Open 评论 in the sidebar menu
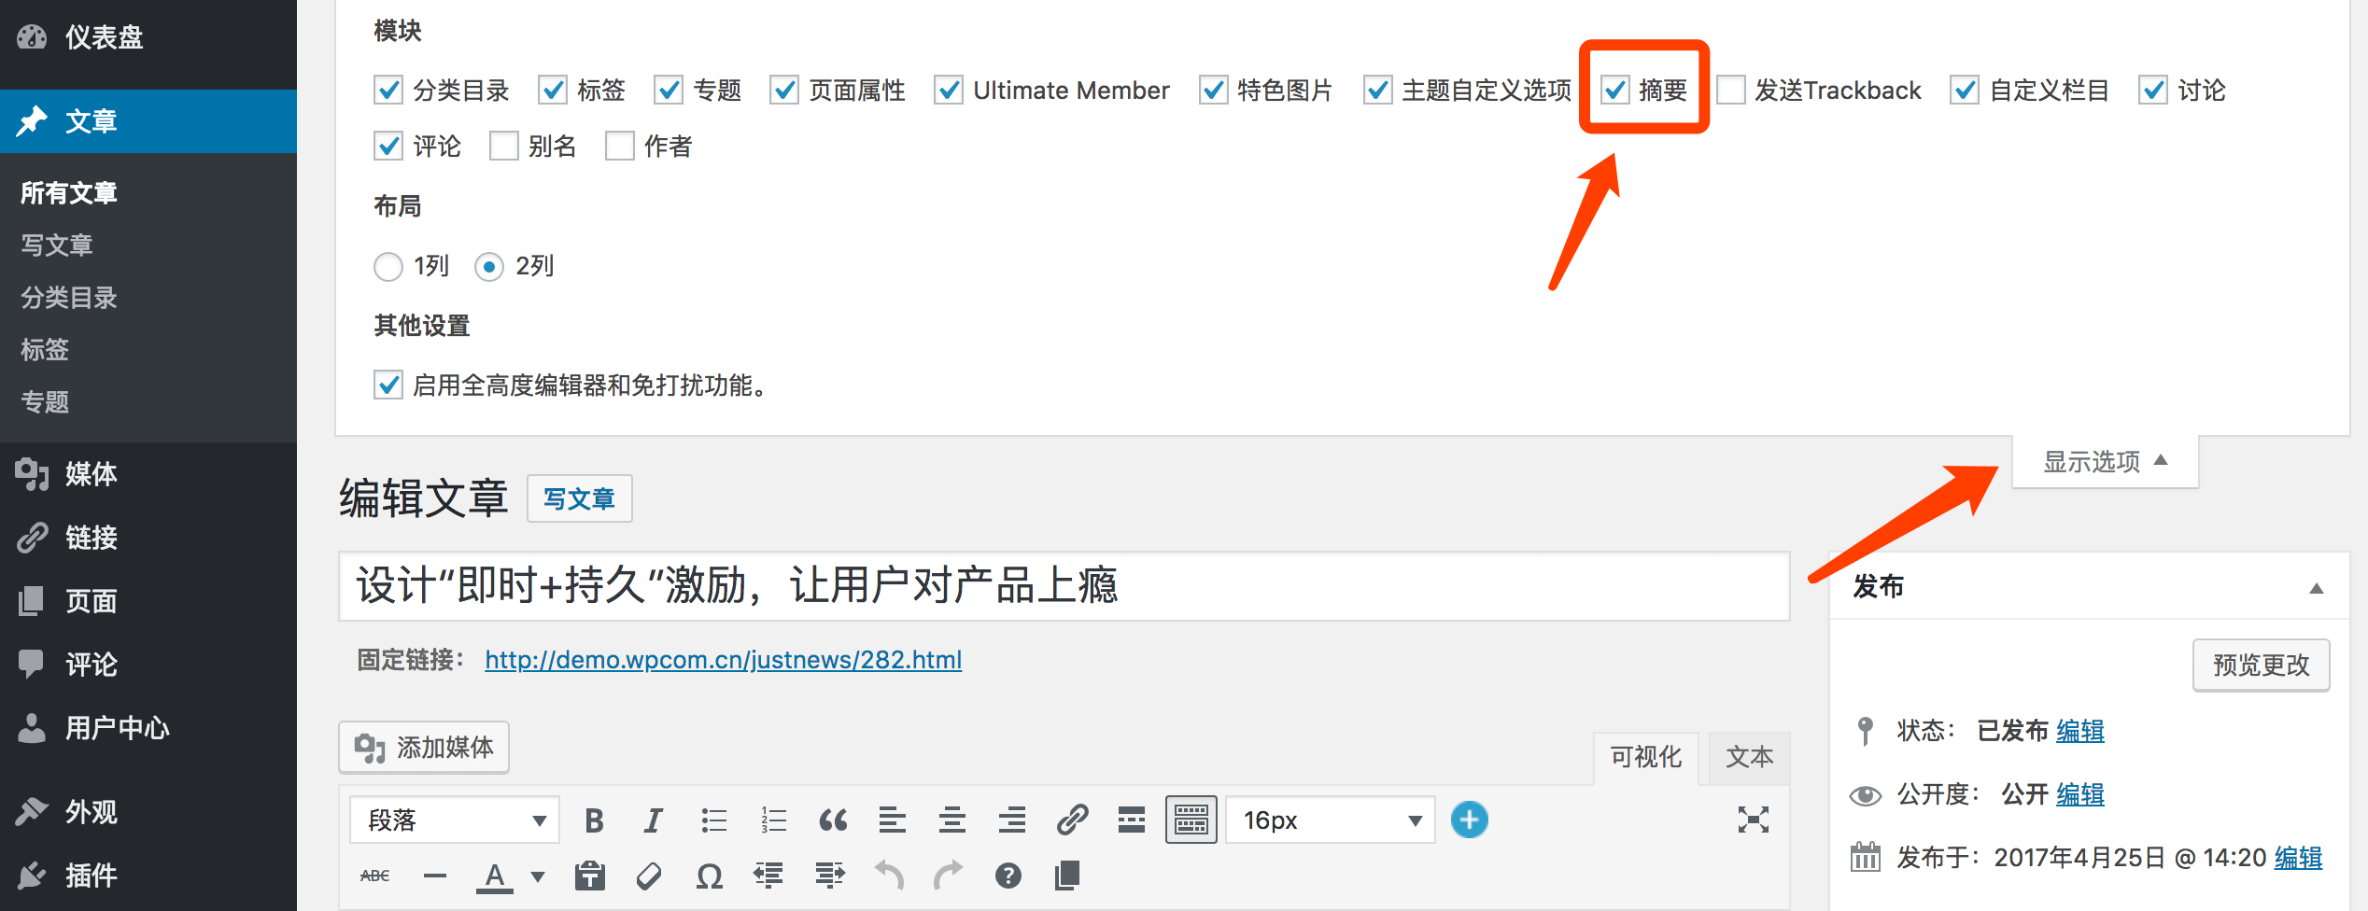 tap(148, 665)
